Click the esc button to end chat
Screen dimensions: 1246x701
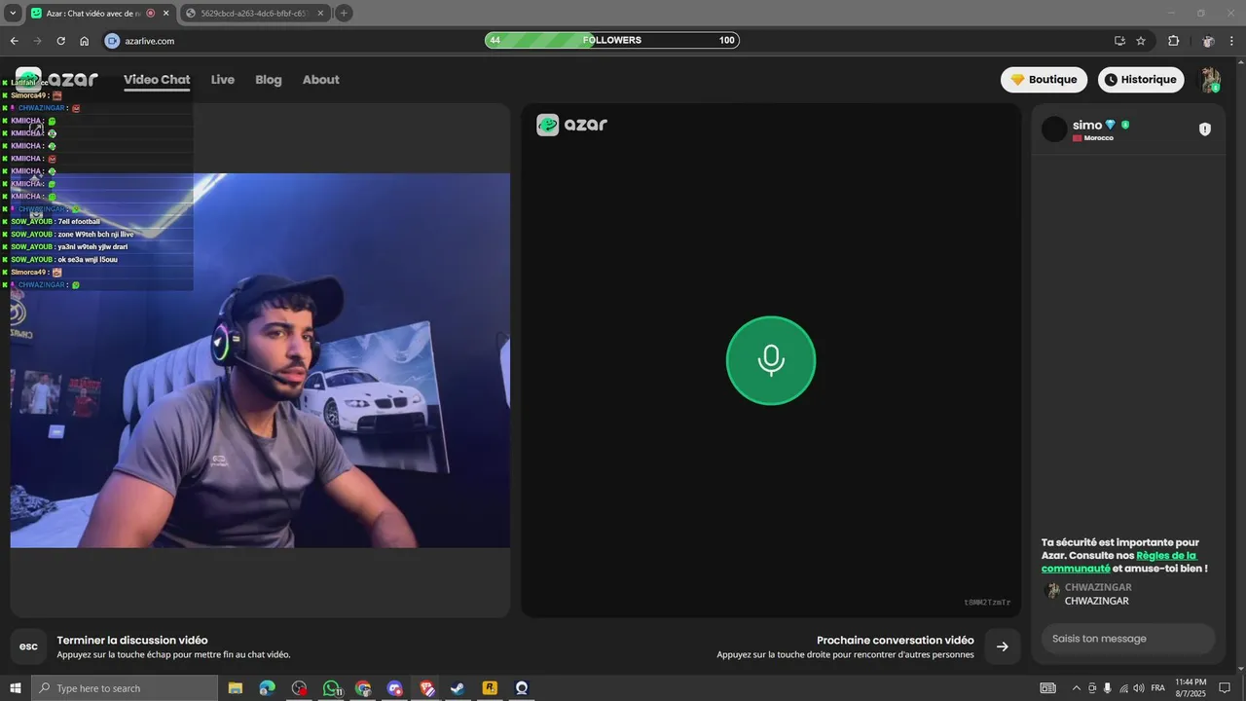click(28, 646)
